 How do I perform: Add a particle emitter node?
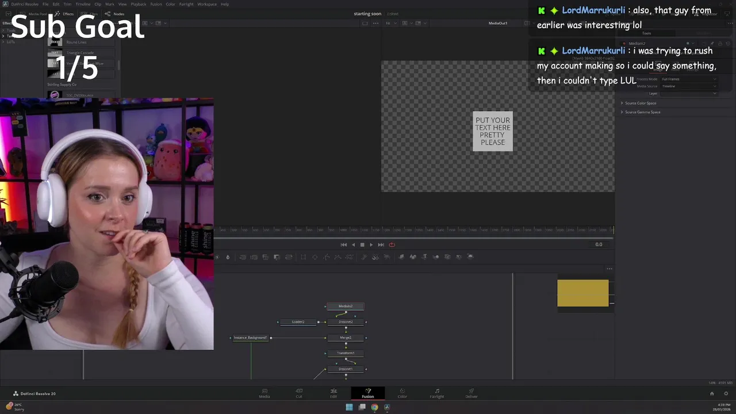coord(364,256)
